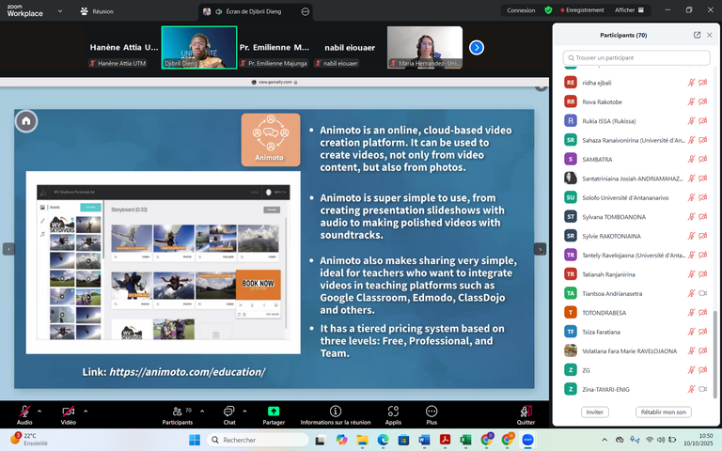Select participant Tsiza Faratiana
Screen dimensions: 722x451
click(x=636, y=332)
